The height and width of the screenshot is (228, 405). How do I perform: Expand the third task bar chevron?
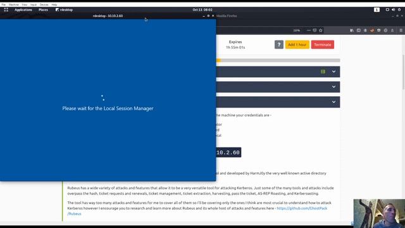point(333,102)
